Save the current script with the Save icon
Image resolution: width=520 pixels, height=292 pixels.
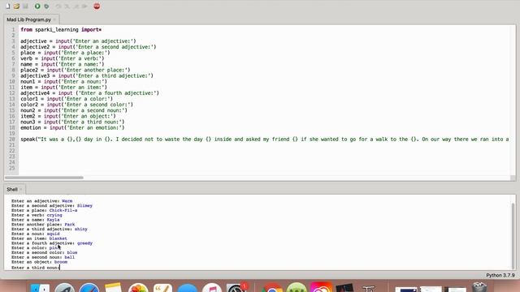(25, 6)
